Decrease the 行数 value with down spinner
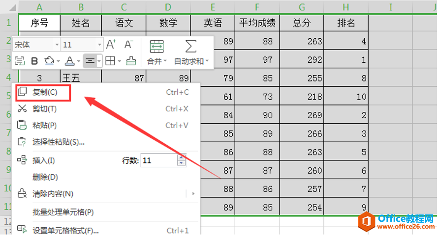This screenshot has width=438, height=235. point(181,163)
